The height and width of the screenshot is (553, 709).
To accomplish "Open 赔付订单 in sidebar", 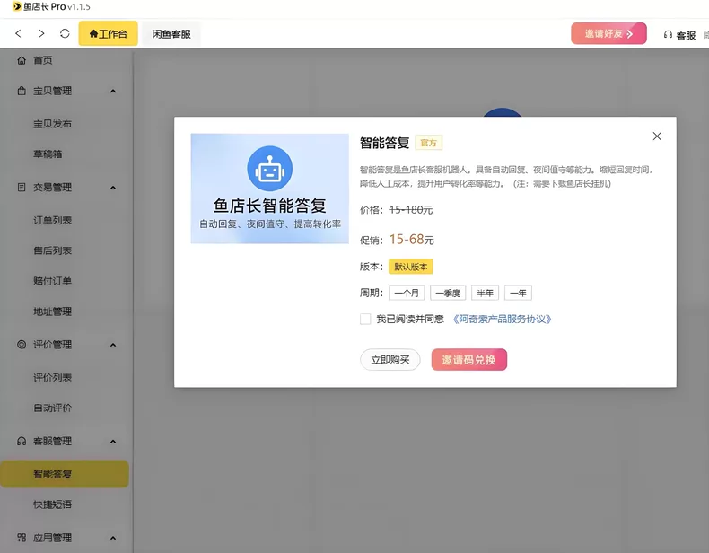I will [52, 281].
